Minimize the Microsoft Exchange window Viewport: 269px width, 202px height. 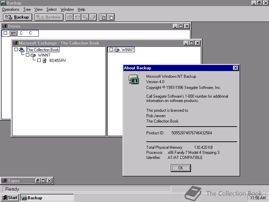pos(186,43)
